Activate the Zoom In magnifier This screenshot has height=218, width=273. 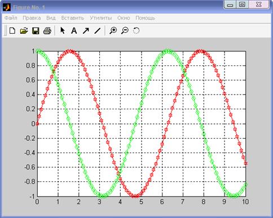coord(113,30)
